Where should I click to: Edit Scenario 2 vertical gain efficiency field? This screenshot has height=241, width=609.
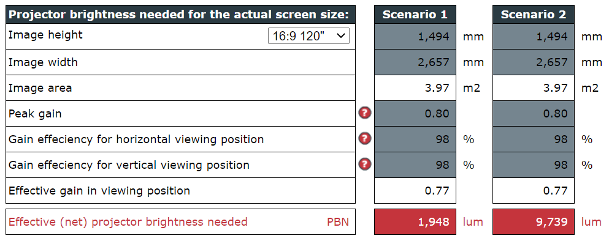tap(534, 165)
